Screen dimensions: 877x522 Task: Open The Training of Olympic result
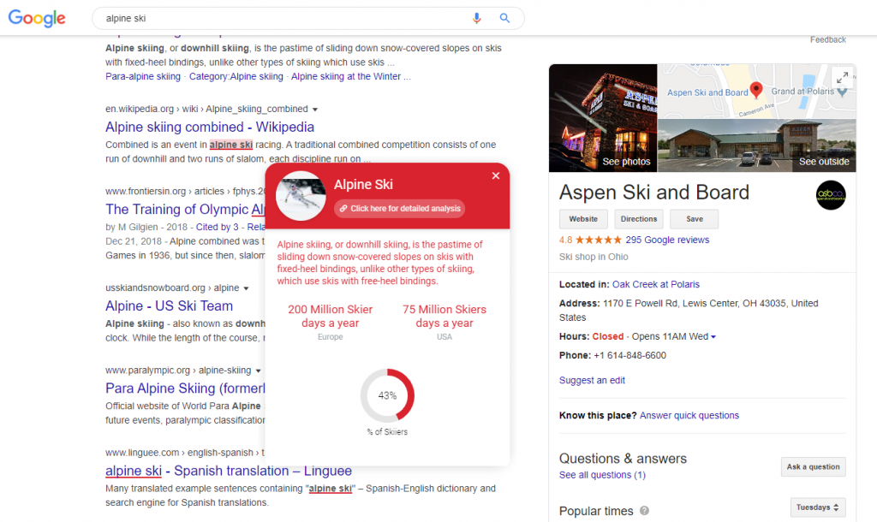[185, 209]
